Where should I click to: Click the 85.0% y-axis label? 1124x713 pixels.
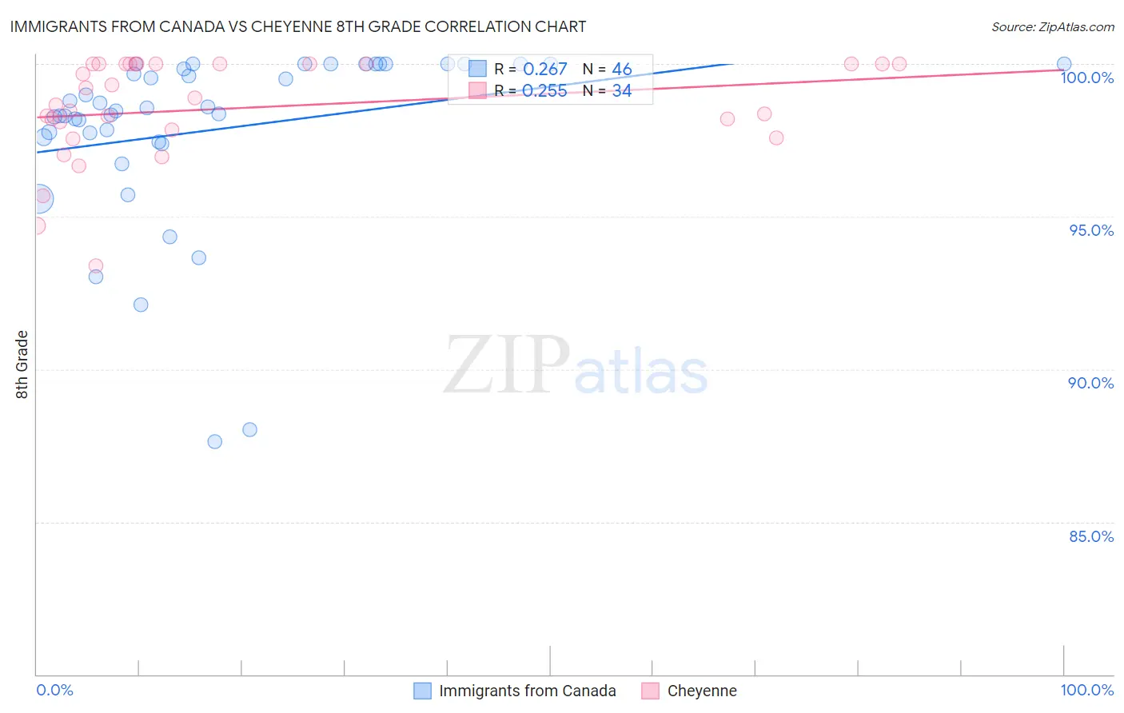(x=1091, y=536)
